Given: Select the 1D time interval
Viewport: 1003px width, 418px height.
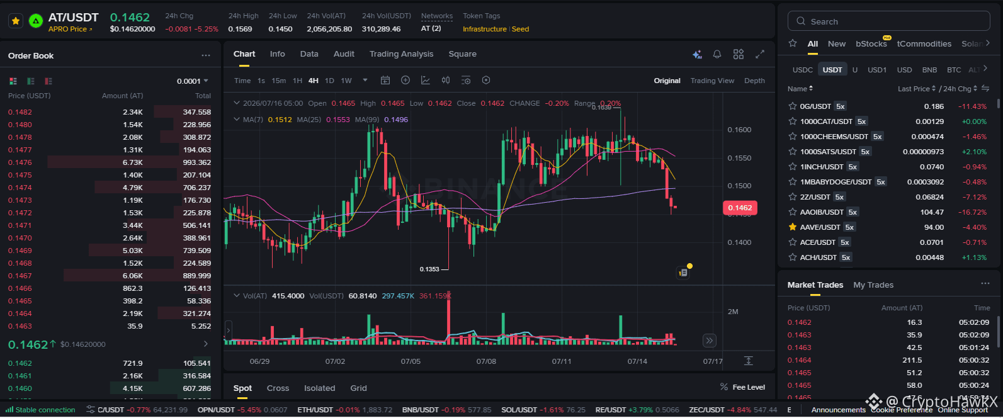Looking at the screenshot, I should coord(329,81).
